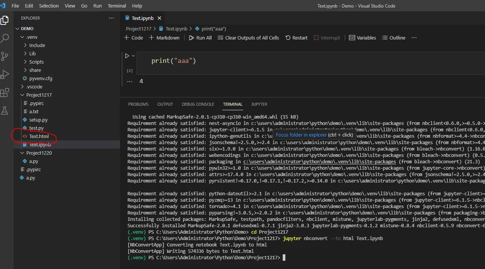Open the Testing flask icon view
Screen dimensions: 485x269
[5, 111]
